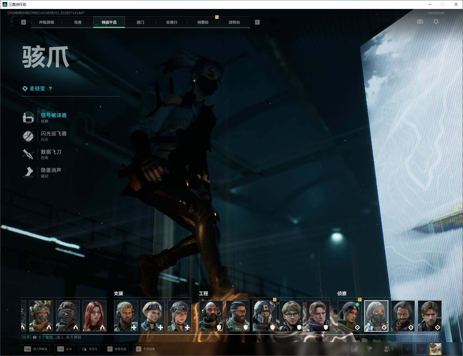Select the 闪光巡飞器 skill icon
The height and width of the screenshot is (356, 463).
coord(28,136)
